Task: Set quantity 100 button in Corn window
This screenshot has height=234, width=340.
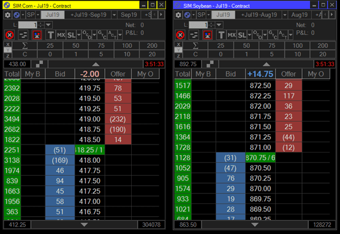Action: pyautogui.click(x=127, y=45)
